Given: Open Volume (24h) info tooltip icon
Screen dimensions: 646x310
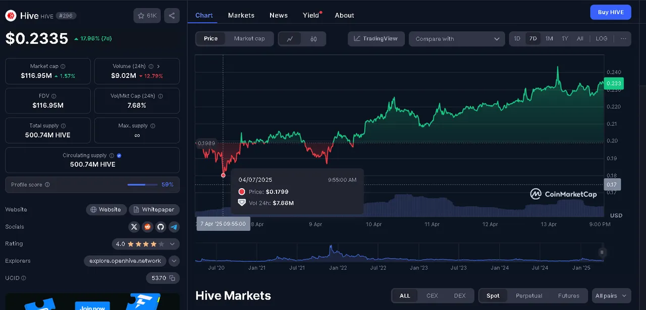Looking at the screenshot, I should [x=150, y=66].
